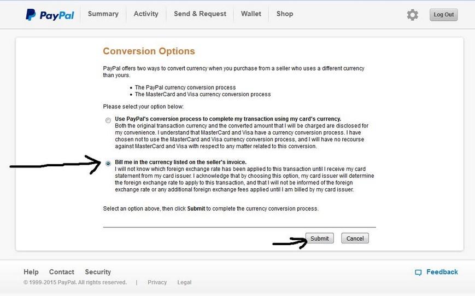Viewport: 475px width, 296px height.
Task: Open the Contact footer link
Action: tap(62, 272)
